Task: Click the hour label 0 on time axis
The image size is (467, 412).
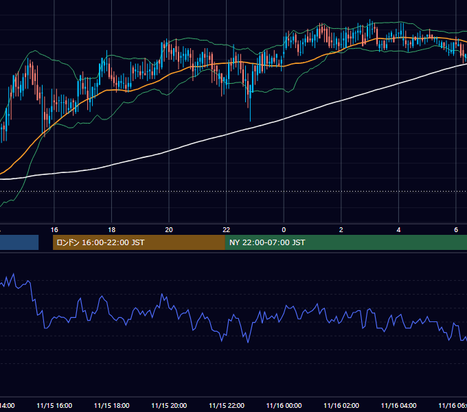Action: [x=284, y=230]
